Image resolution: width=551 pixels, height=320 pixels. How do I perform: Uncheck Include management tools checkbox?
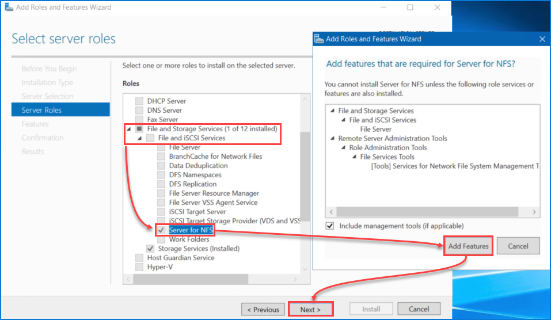(x=329, y=226)
